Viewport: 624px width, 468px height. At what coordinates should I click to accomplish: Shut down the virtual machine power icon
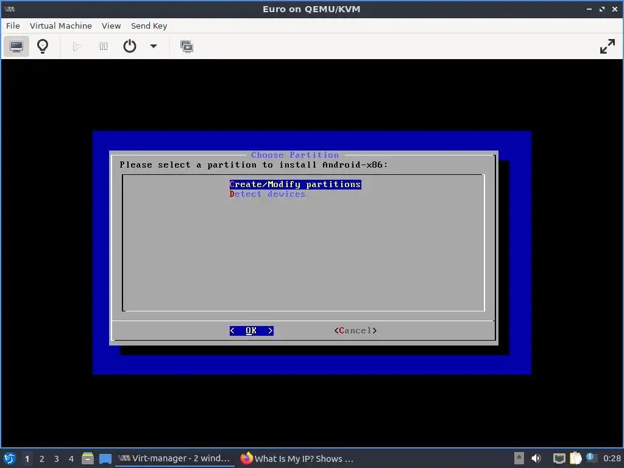(x=130, y=46)
